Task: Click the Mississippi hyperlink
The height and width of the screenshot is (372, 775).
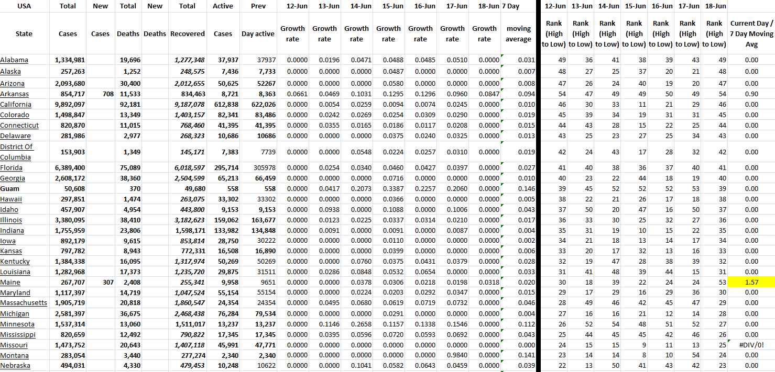Action: click(18, 335)
